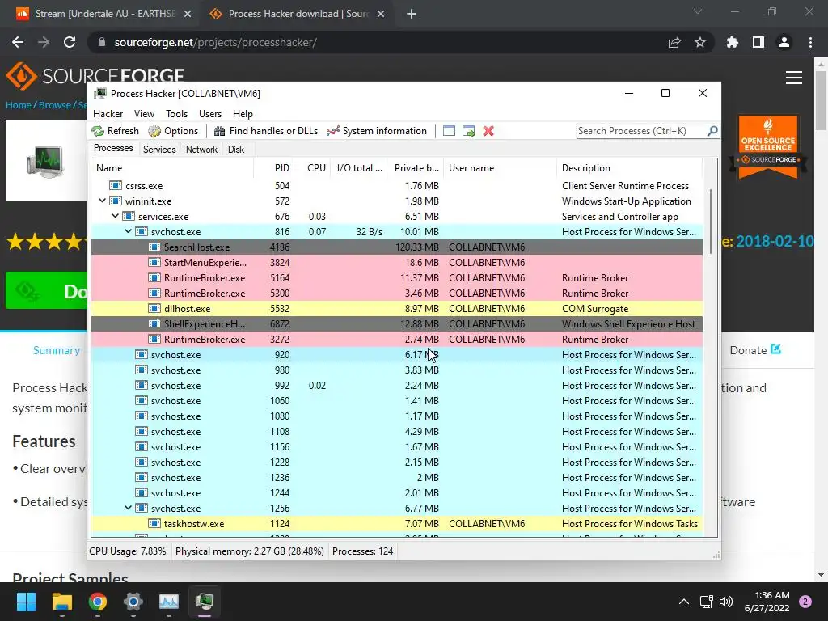
Task: Select svchost.exe with PID 1108
Action: [x=396, y=432]
